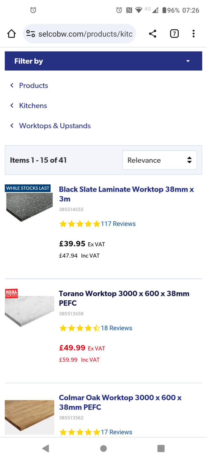Tap the Android home circle button
The height and width of the screenshot is (460, 207).
pos(103,448)
